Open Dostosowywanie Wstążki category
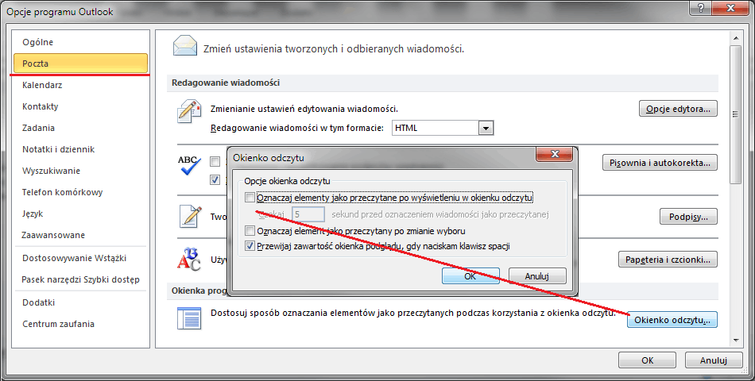 pyautogui.click(x=80, y=258)
